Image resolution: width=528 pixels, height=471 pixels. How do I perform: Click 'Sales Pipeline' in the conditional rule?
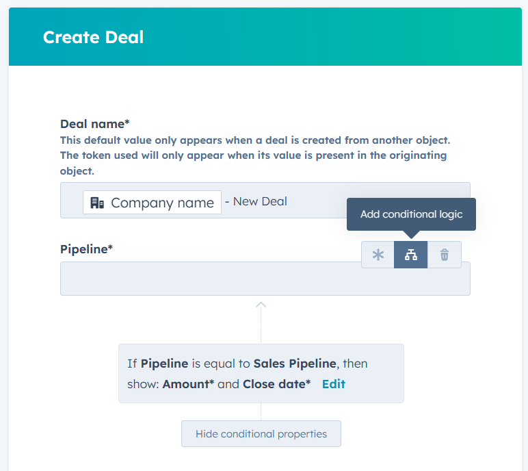tap(293, 364)
